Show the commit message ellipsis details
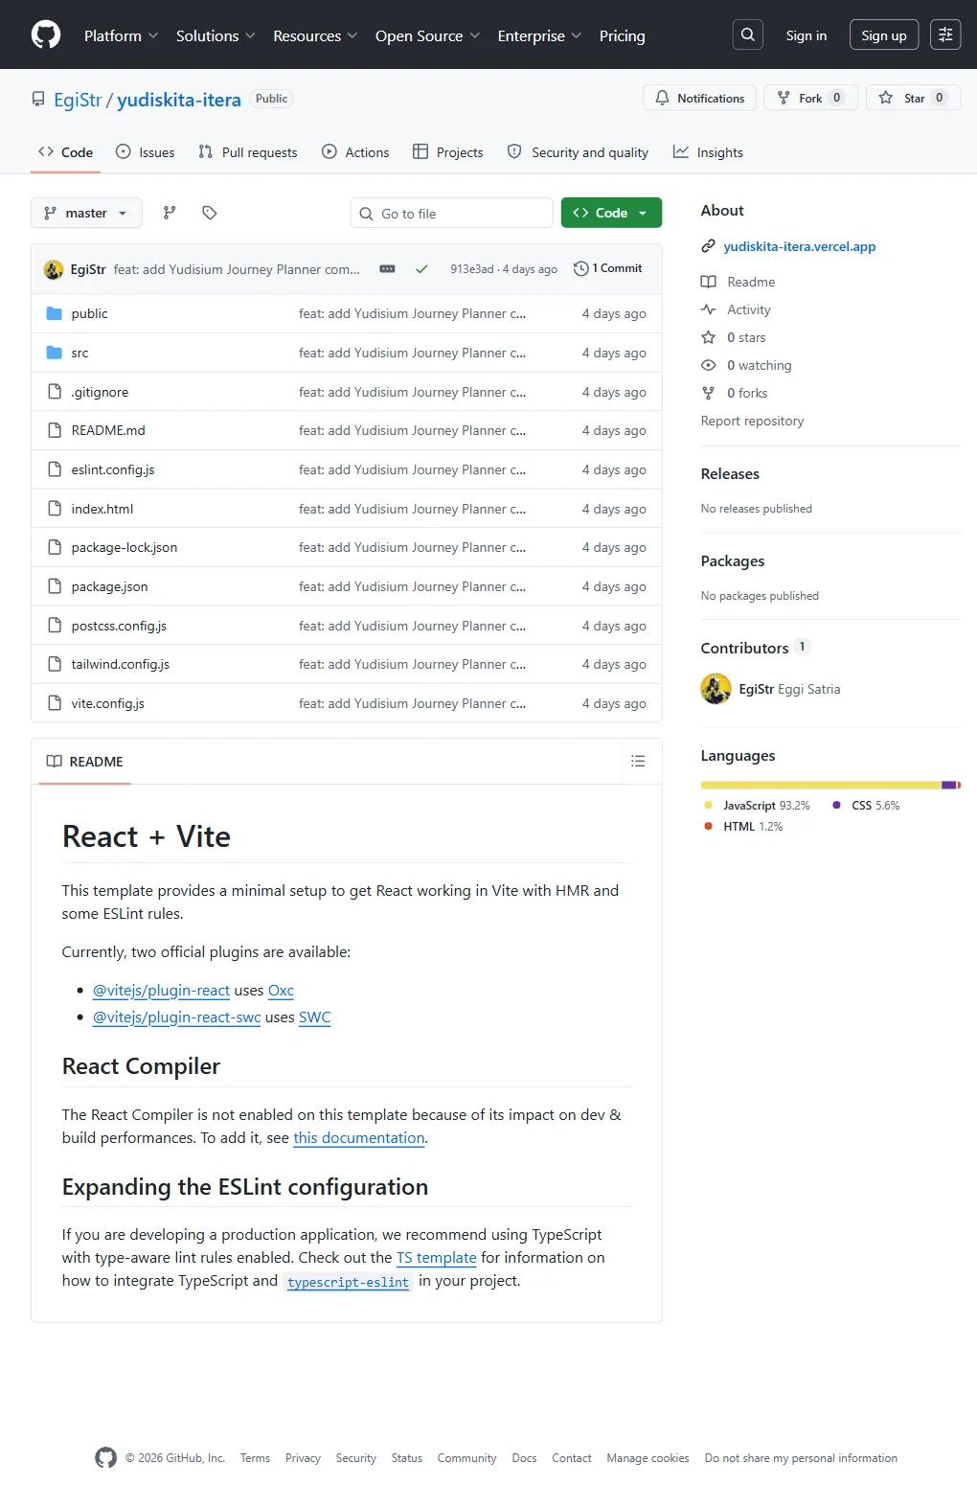 tap(387, 269)
